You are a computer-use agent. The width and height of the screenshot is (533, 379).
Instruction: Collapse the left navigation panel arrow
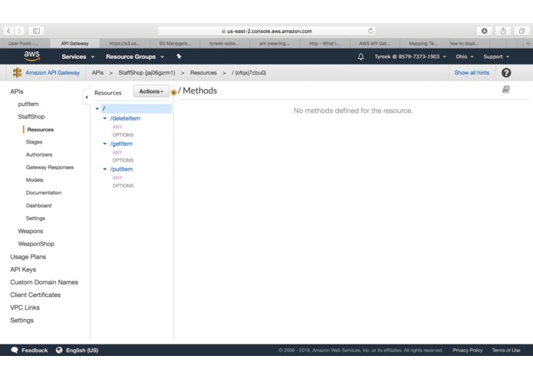[87, 97]
